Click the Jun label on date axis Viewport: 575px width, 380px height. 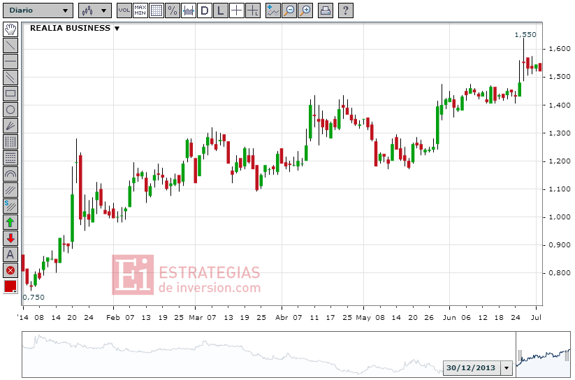tap(449, 318)
